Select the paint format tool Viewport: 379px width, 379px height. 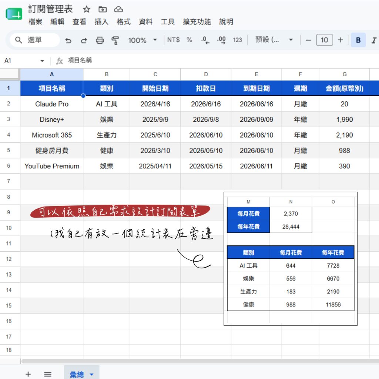(x=115, y=40)
